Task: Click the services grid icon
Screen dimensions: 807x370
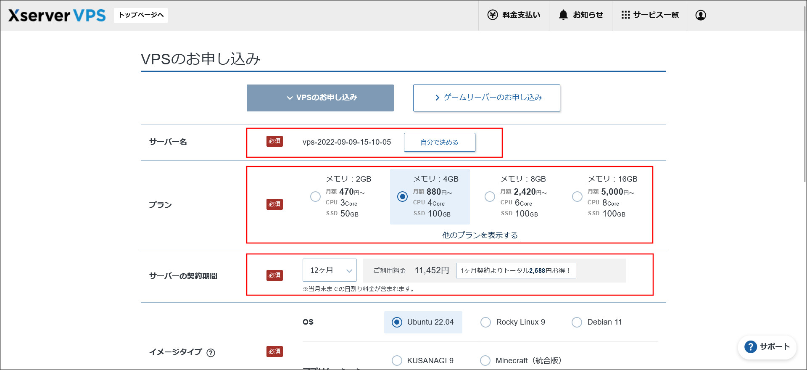Action: [625, 15]
